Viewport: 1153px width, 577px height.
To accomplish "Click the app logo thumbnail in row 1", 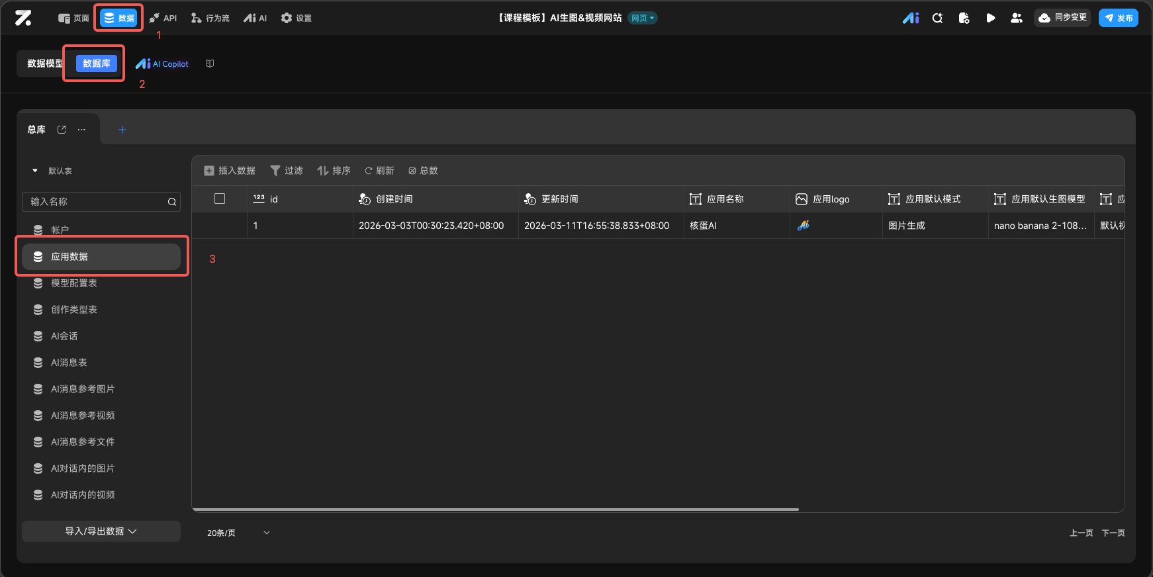I will (x=804, y=226).
